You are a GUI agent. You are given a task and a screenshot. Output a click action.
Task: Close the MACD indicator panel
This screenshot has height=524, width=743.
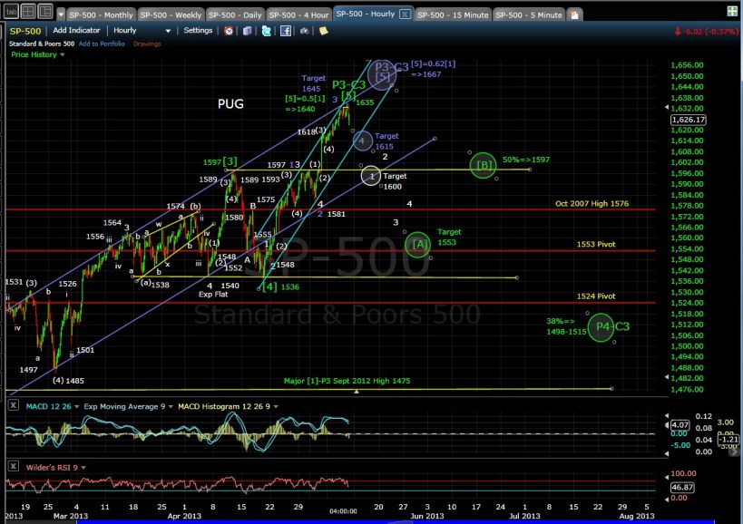14,405
